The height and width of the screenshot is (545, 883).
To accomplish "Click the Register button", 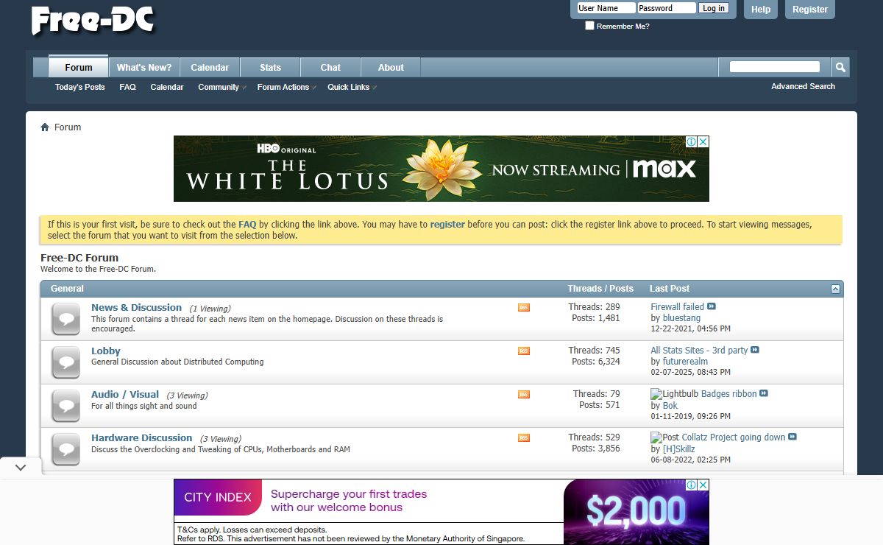I will (x=810, y=10).
